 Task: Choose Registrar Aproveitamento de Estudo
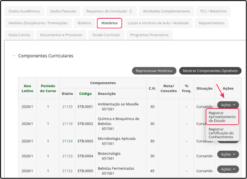[x=222, y=117]
